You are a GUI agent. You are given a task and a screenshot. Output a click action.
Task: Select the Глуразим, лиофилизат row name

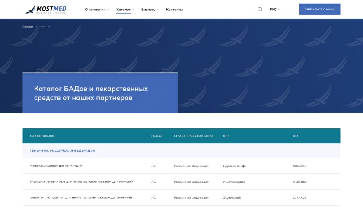coord(81,182)
